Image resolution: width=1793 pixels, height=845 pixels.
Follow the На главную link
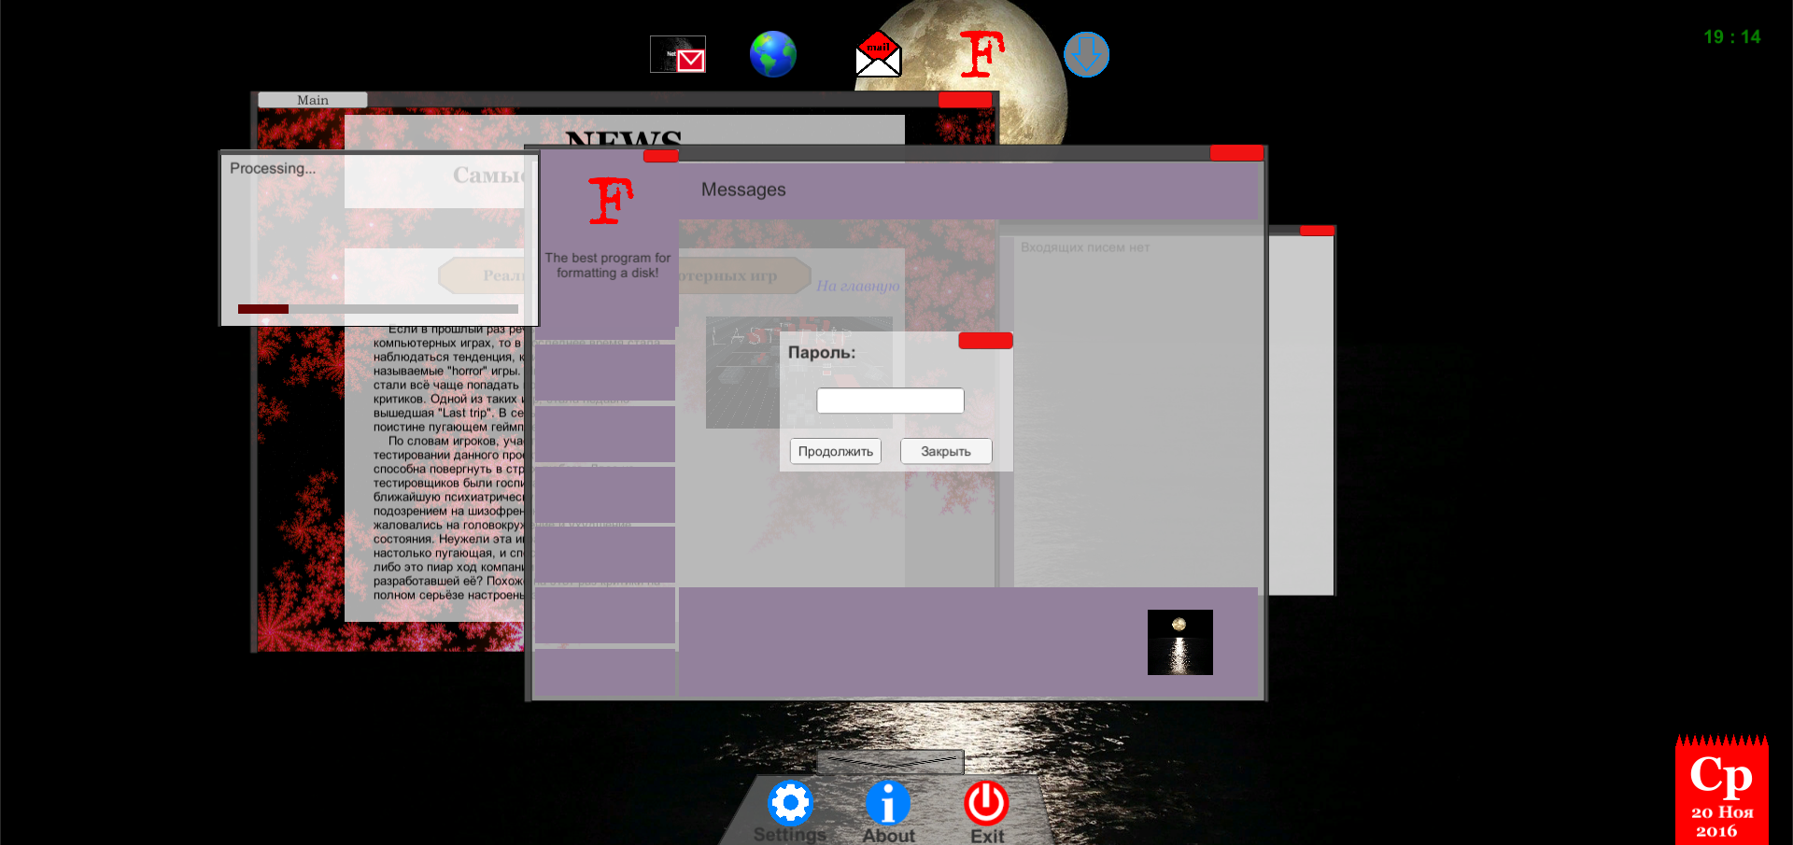(858, 286)
